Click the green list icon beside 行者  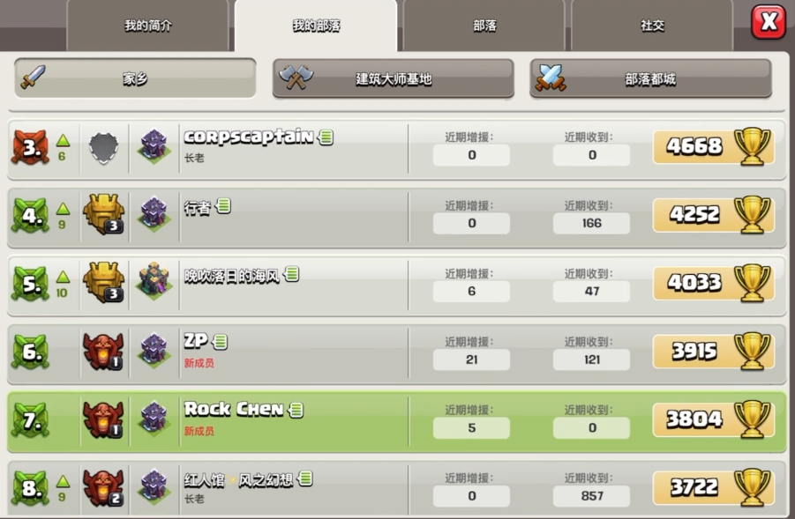[x=223, y=205]
